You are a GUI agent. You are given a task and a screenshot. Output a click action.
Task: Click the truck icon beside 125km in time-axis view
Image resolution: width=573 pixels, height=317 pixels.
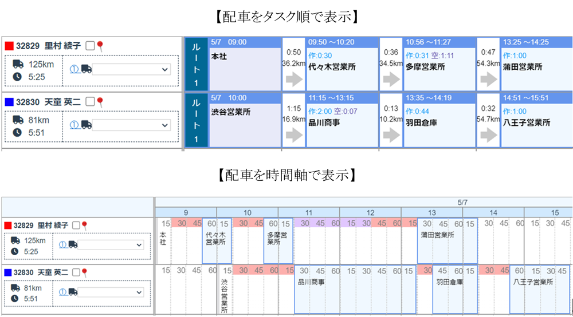click(x=15, y=240)
